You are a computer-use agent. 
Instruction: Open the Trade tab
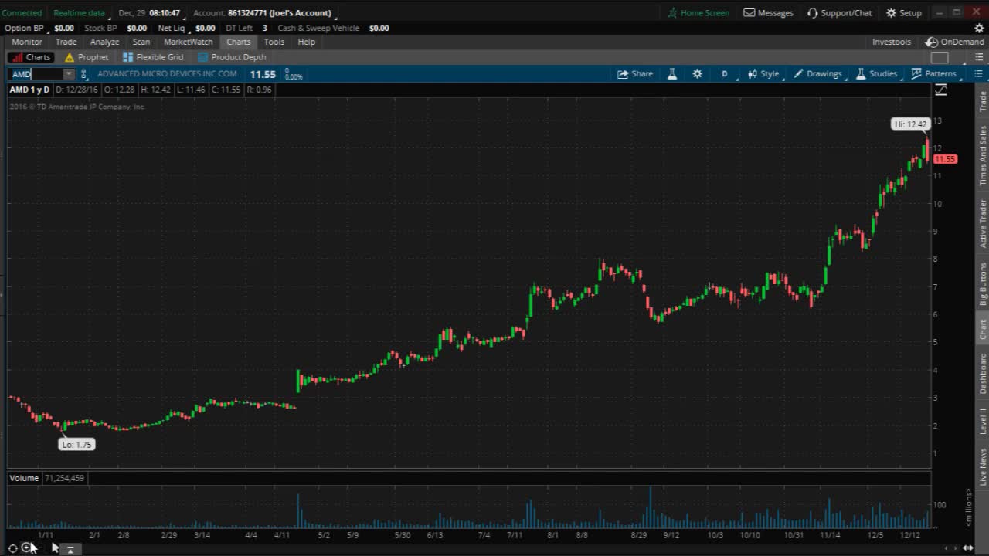66,42
